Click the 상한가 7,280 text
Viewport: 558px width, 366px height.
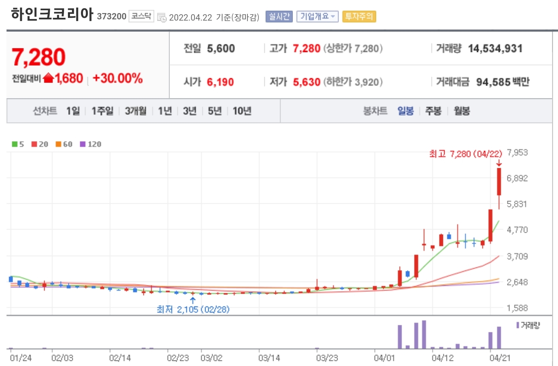pyautogui.click(x=353, y=49)
